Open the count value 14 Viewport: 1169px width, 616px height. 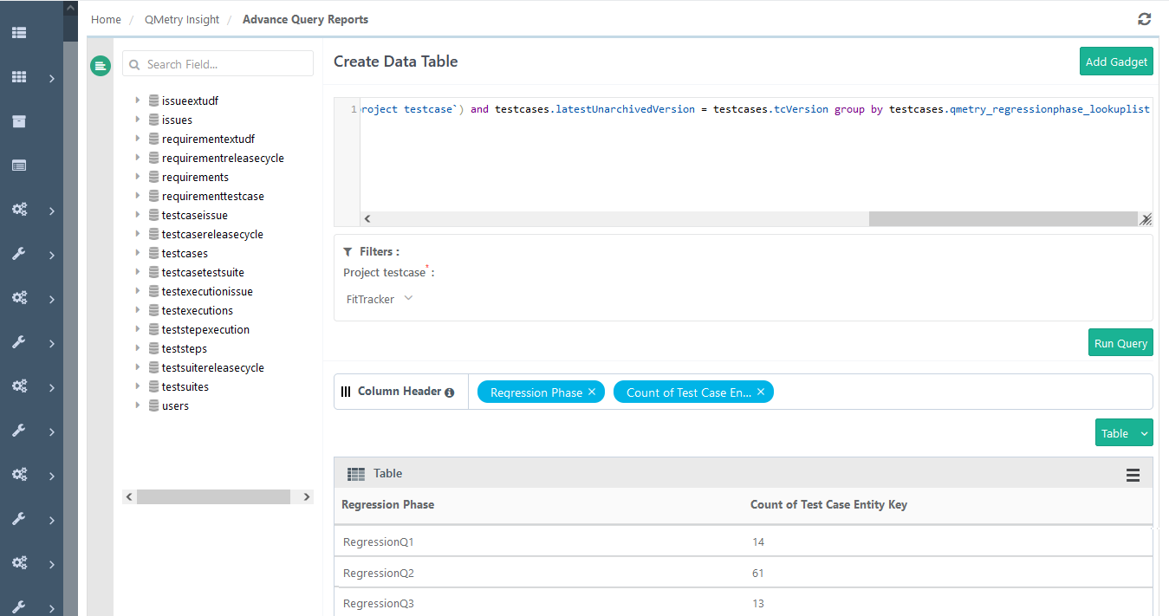(x=758, y=542)
